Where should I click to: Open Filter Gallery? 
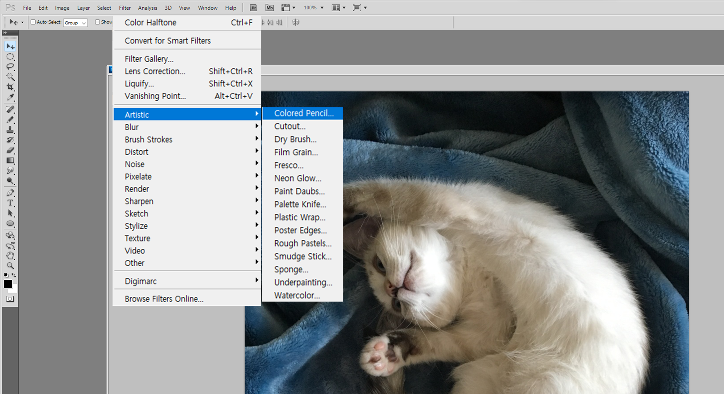click(149, 59)
